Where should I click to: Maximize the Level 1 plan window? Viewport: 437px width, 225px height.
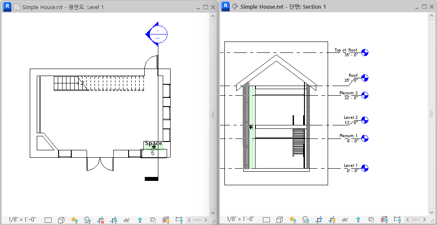pyautogui.click(x=206, y=7)
